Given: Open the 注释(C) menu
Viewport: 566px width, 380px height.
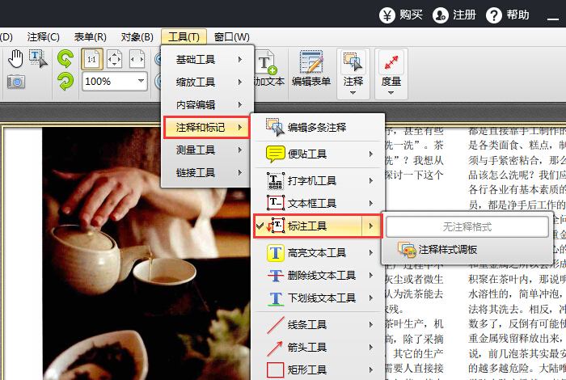Looking at the screenshot, I should coord(44,37).
